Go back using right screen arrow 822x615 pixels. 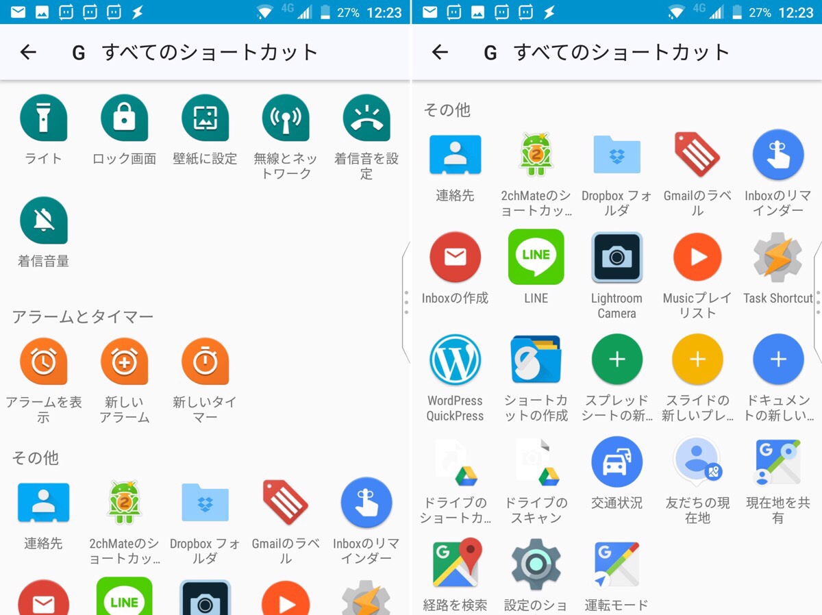(440, 52)
